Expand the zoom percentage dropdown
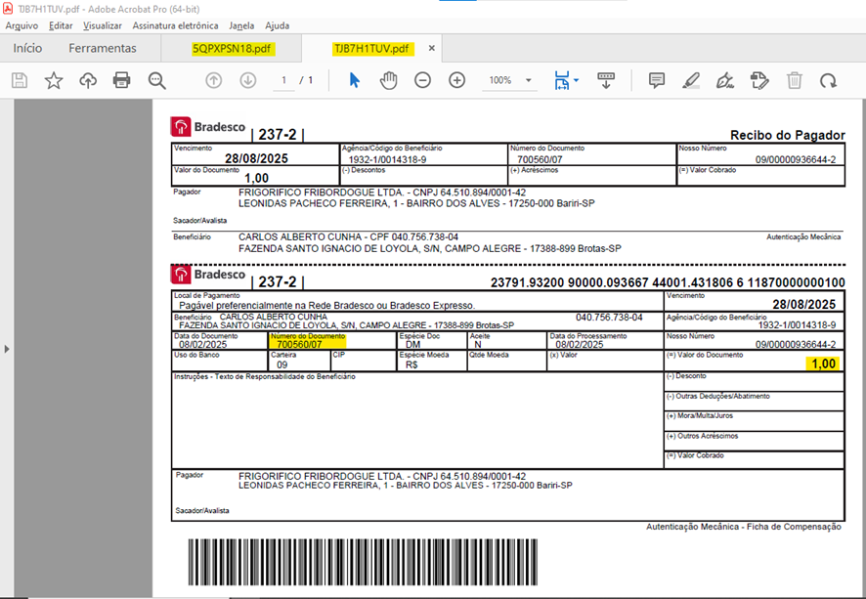This screenshot has width=866, height=599. (x=529, y=80)
